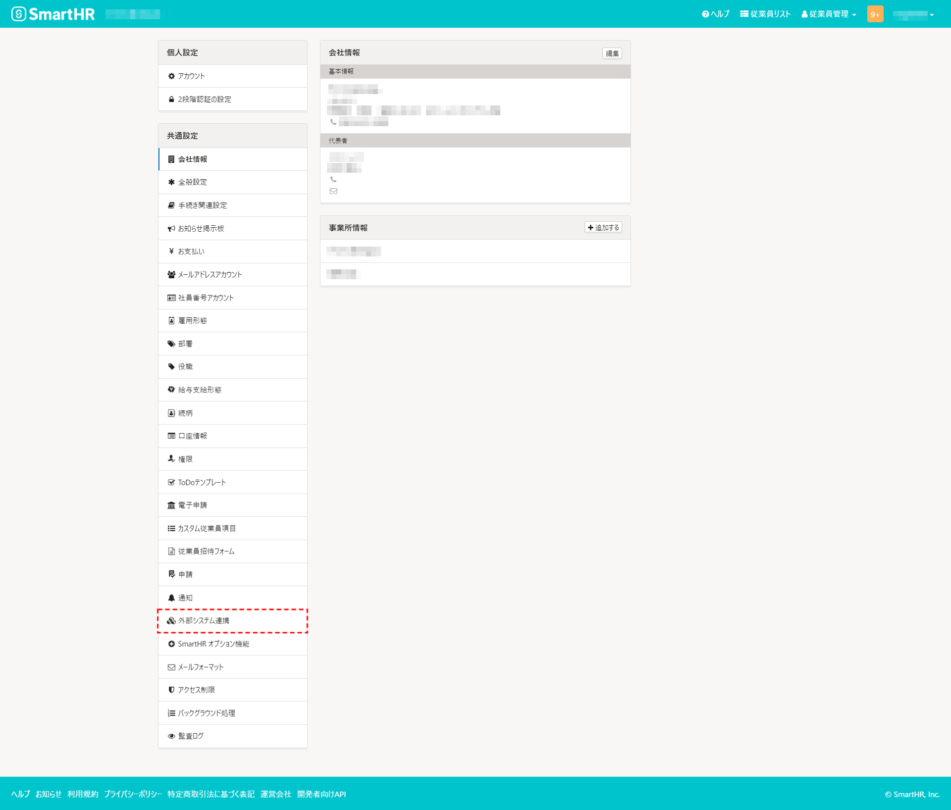This screenshot has height=810, width=951.
Task: Open 全般設定 with the asterisk icon
Action: point(171,182)
